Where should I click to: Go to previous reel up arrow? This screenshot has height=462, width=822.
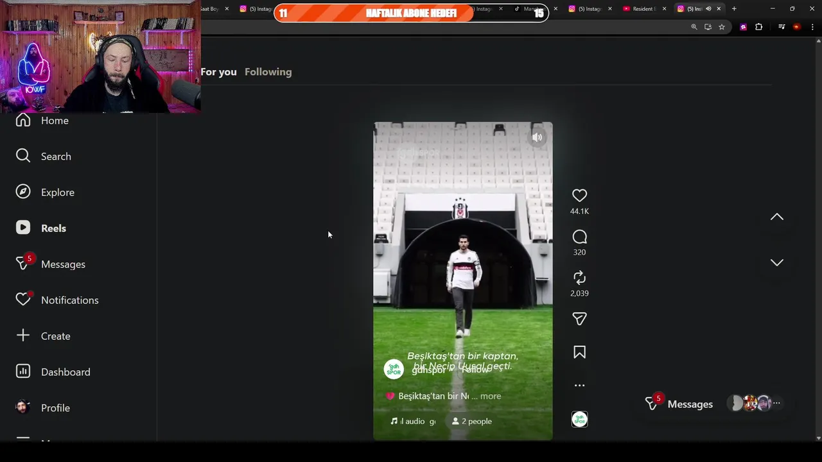pos(777,217)
